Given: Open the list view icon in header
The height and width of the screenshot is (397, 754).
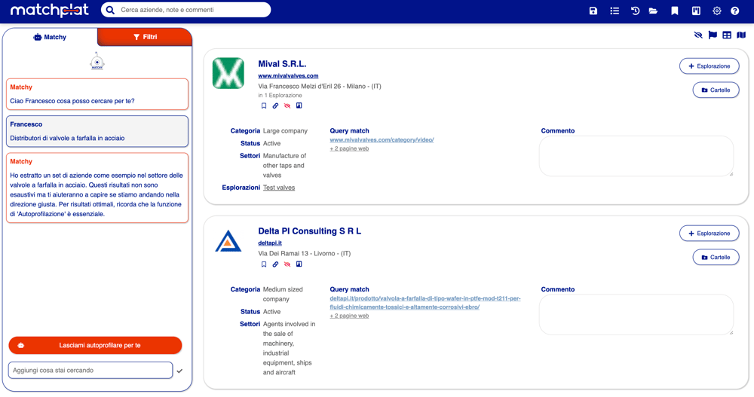Looking at the screenshot, I should point(615,11).
